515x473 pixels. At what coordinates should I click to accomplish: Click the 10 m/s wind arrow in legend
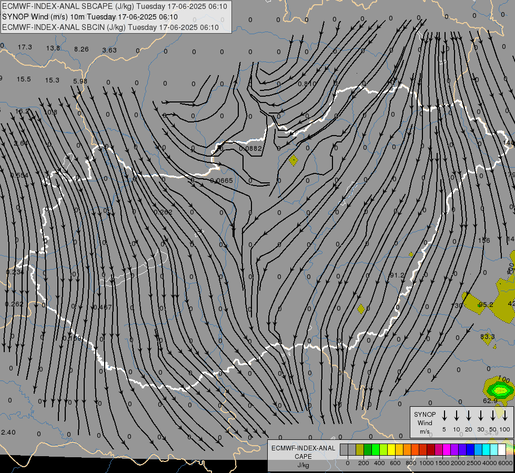click(x=456, y=416)
